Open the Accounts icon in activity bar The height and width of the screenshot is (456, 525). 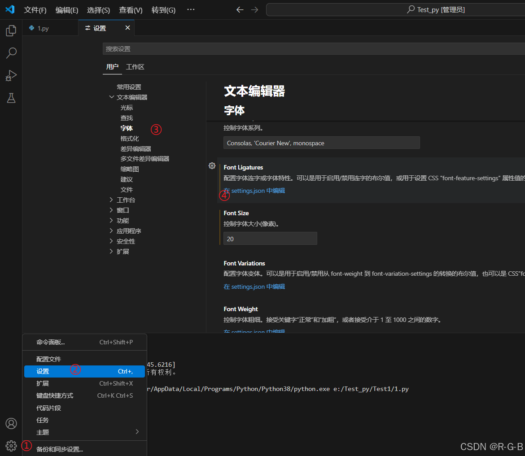pos(11,424)
